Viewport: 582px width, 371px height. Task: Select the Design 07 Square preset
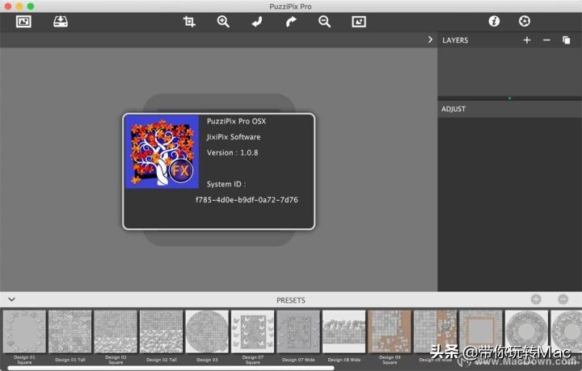[x=253, y=331]
